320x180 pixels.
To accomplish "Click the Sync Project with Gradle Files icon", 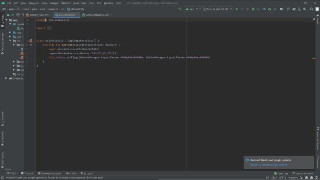I will click(x=294, y=9).
